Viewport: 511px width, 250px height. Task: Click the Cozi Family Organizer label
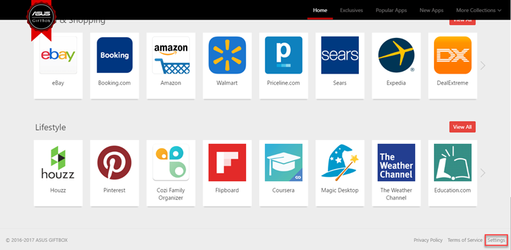tap(171, 194)
